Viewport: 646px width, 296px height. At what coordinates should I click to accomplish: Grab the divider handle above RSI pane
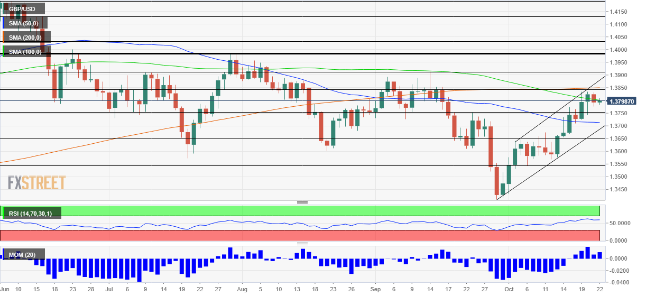(302, 202)
